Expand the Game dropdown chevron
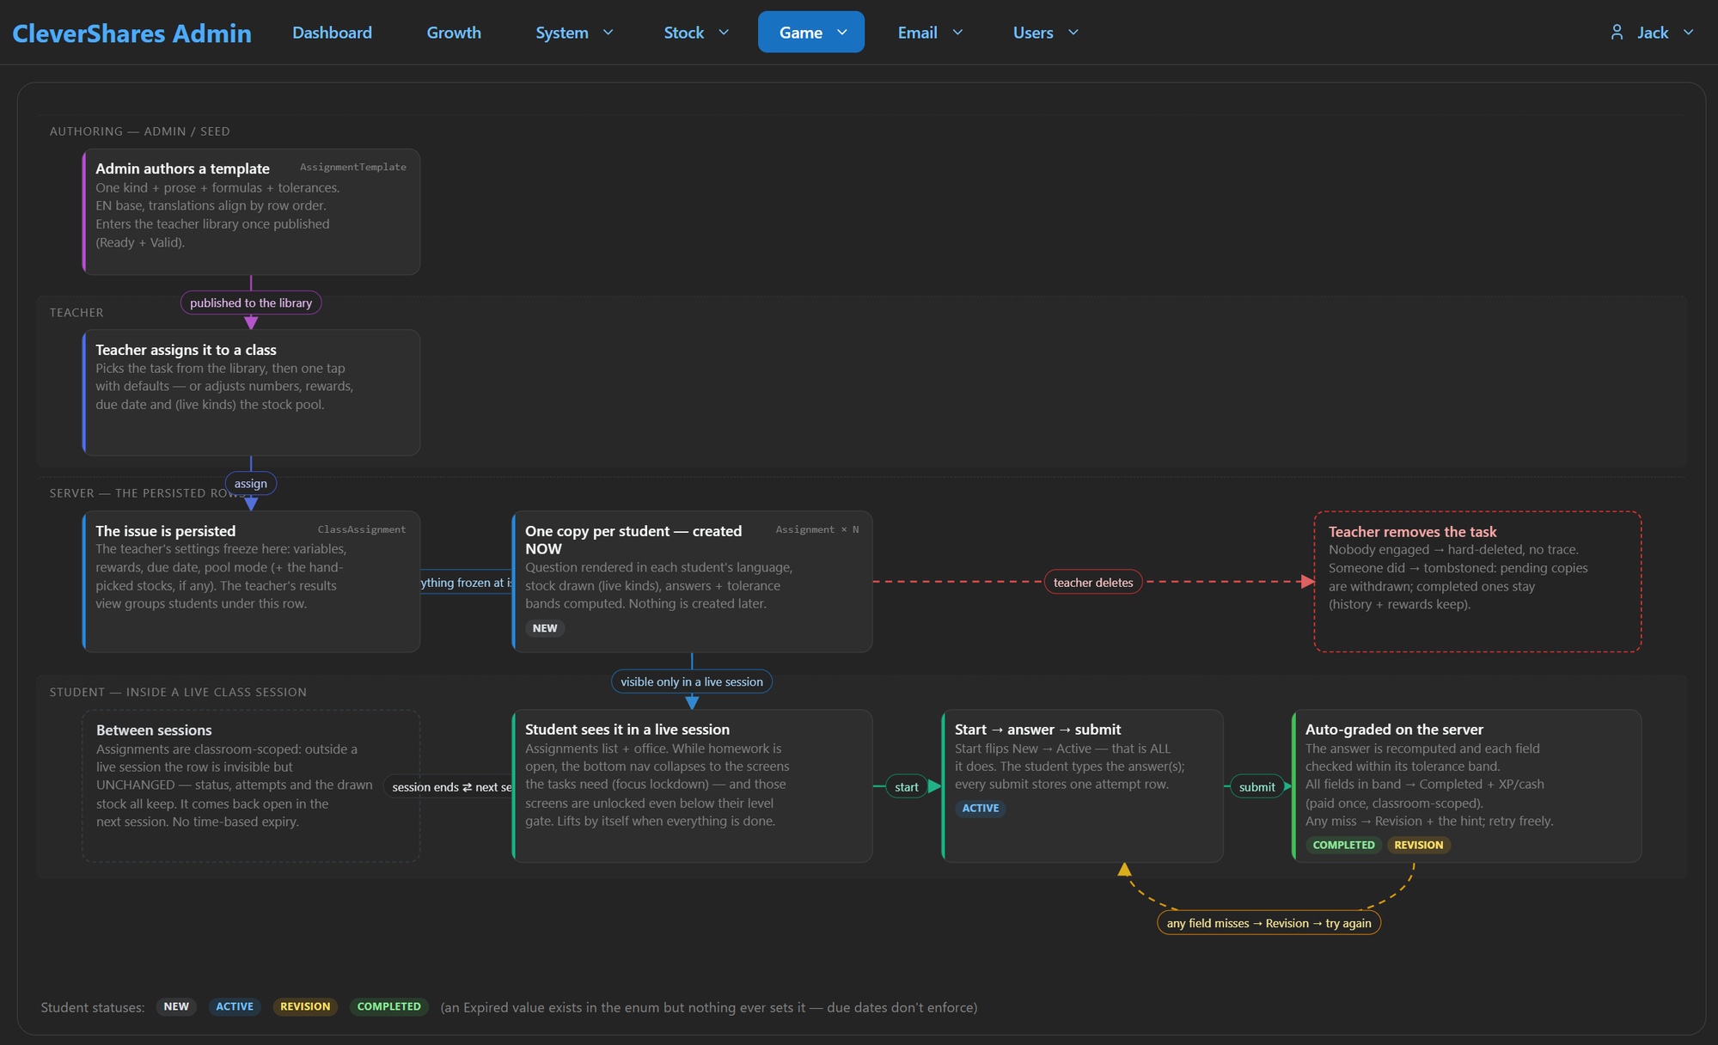Image resolution: width=1718 pixels, height=1045 pixels. (x=842, y=33)
